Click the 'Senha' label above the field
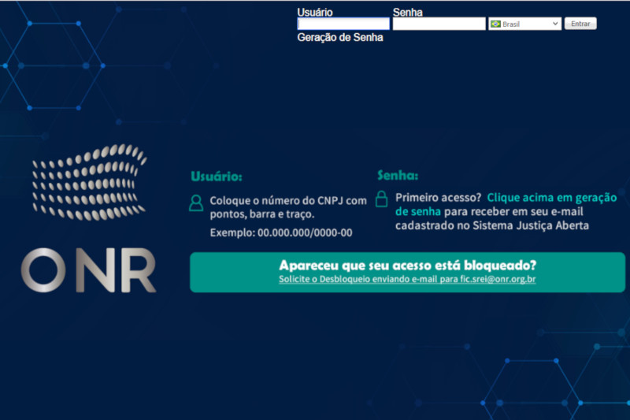 [407, 13]
